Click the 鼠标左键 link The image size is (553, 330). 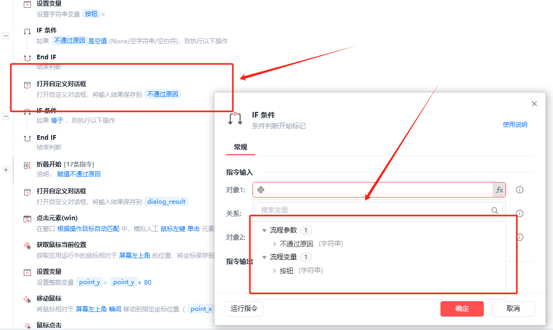point(173,228)
